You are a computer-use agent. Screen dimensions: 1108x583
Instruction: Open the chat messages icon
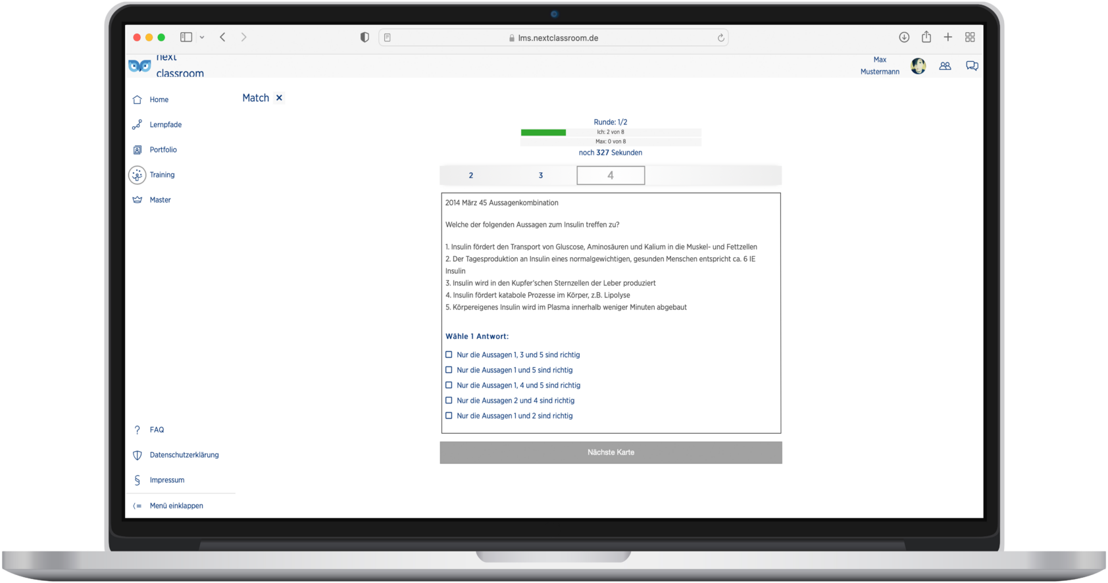pos(971,66)
